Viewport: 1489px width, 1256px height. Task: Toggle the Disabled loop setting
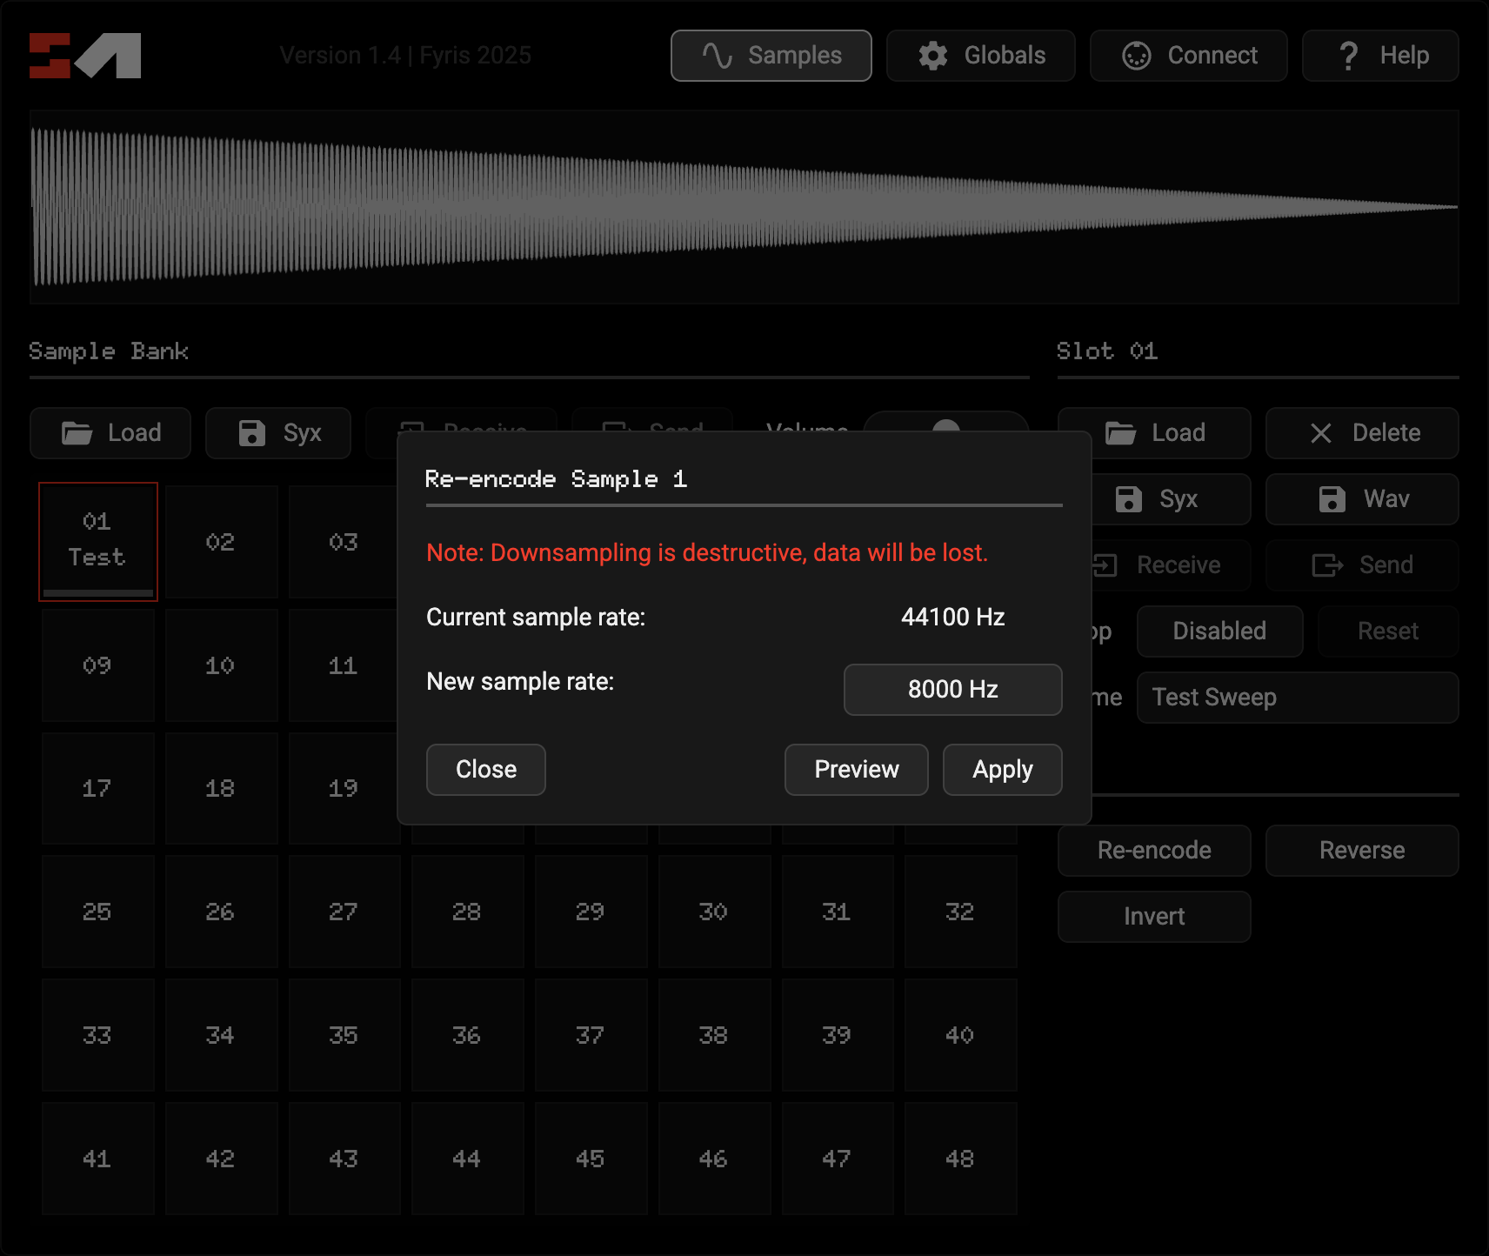click(x=1219, y=631)
